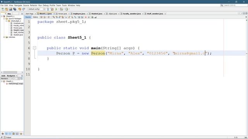Open the Window menu
Screen dimensions: 248x139
pos(71,5)
